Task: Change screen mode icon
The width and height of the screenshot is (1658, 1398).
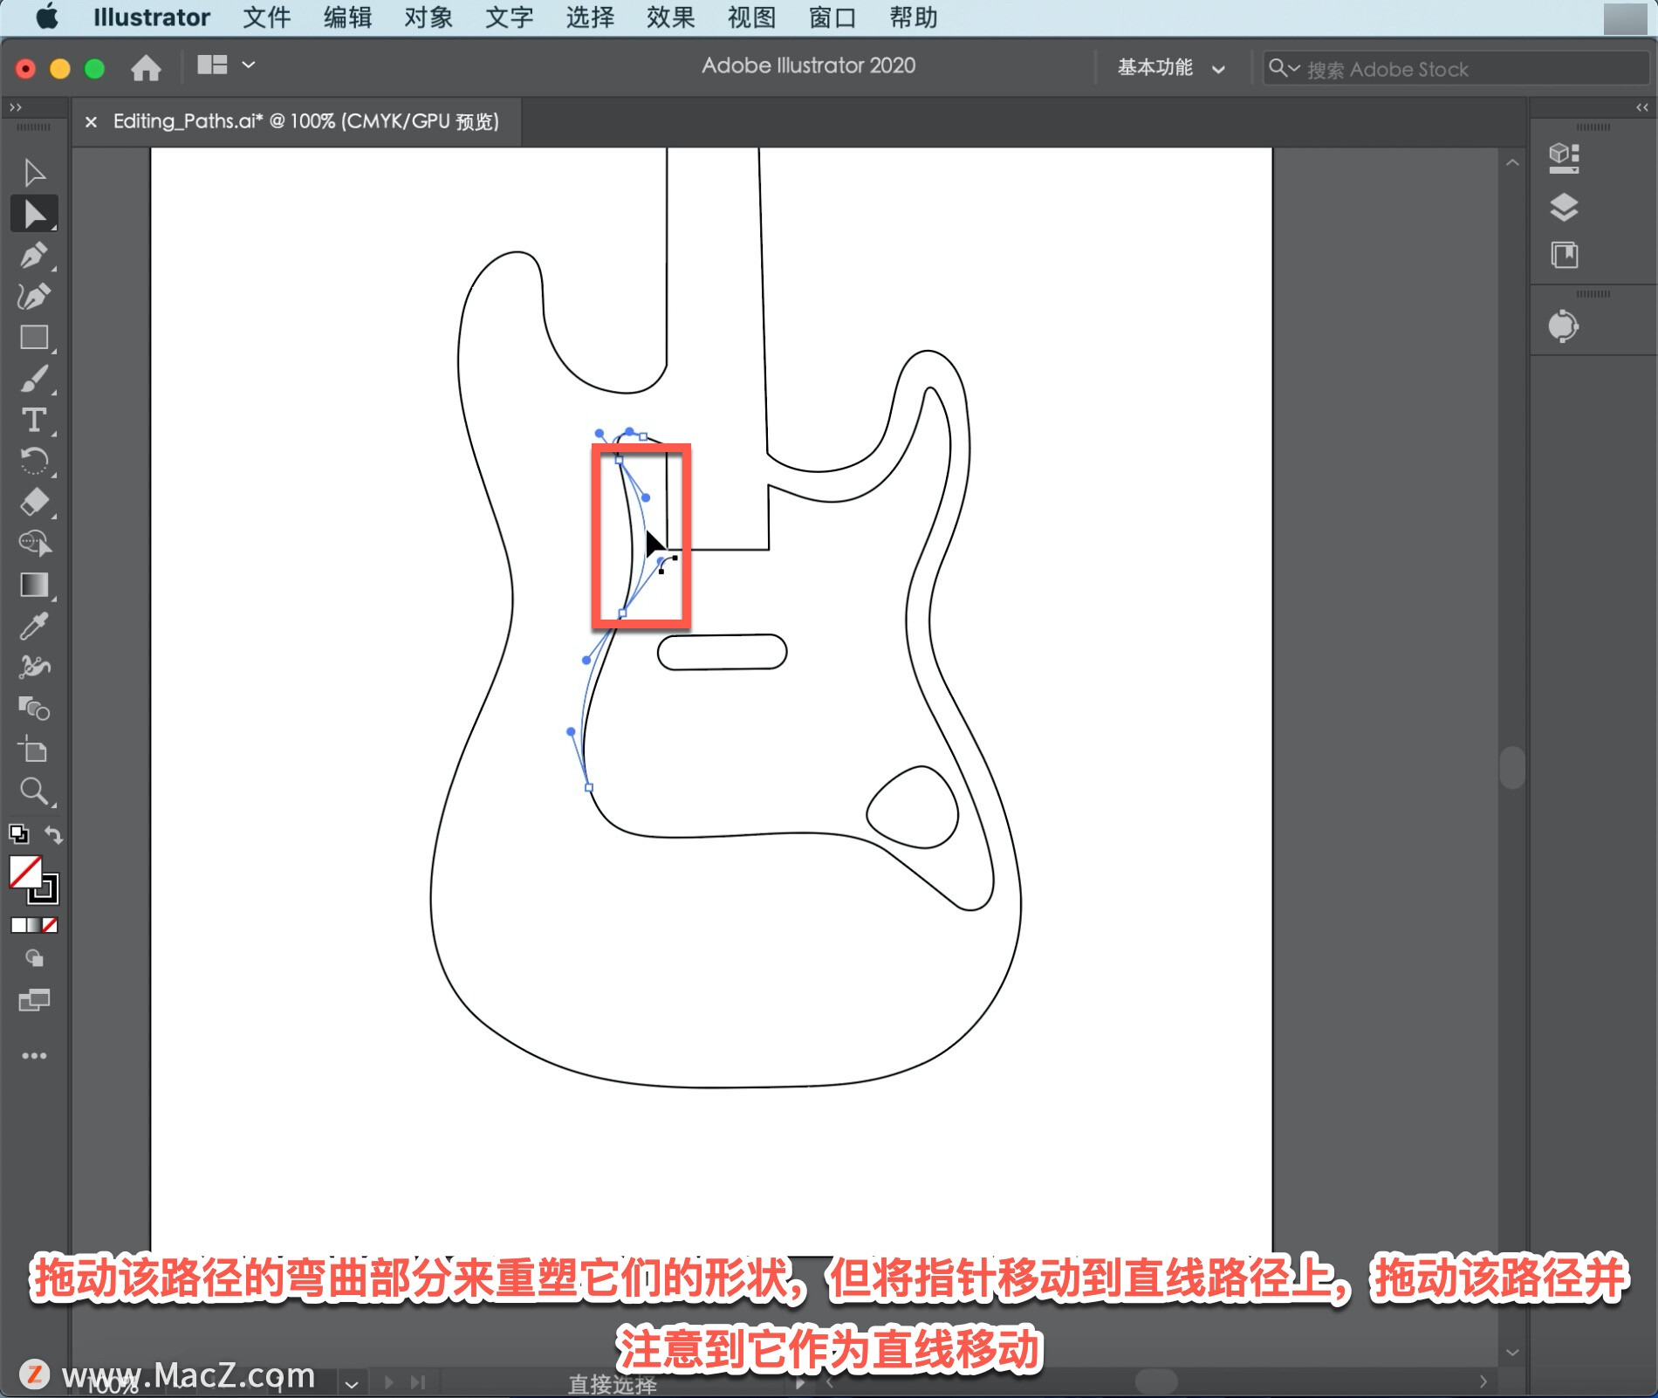Action: click(x=34, y=1000)
